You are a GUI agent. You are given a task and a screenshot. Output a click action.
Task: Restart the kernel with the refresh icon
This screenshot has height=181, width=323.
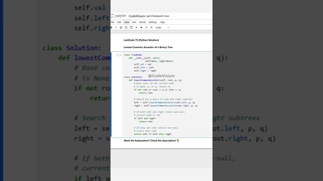click(146, 27)
